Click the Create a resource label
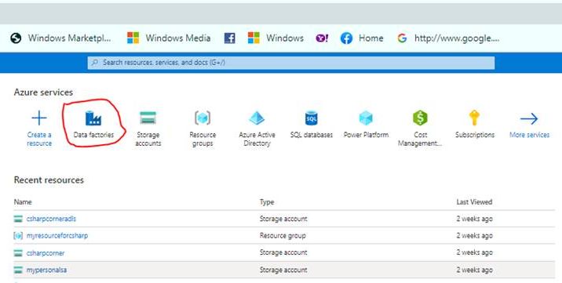 (39, 139)
